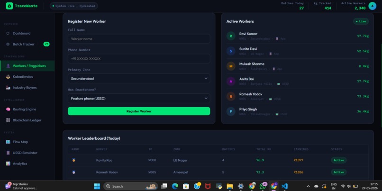Click the LB Nagar zone cell
The width and height of the screenshot is (382, 191).
[x=180, y=160]
